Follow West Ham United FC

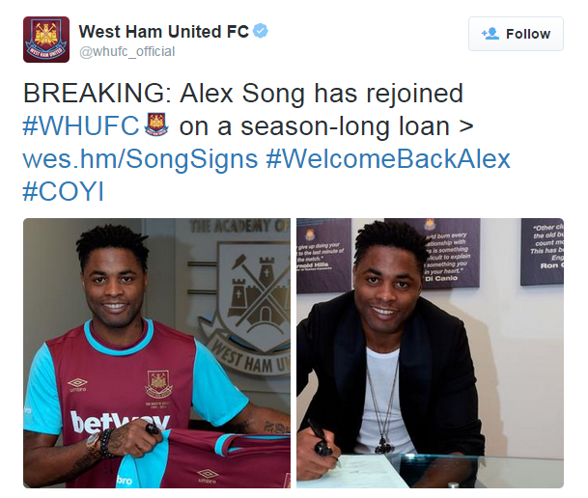(x=516, y=34)
